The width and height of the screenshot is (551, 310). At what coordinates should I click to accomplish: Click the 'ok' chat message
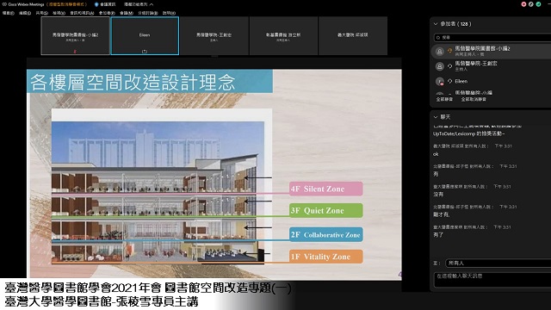pos(436,154)
